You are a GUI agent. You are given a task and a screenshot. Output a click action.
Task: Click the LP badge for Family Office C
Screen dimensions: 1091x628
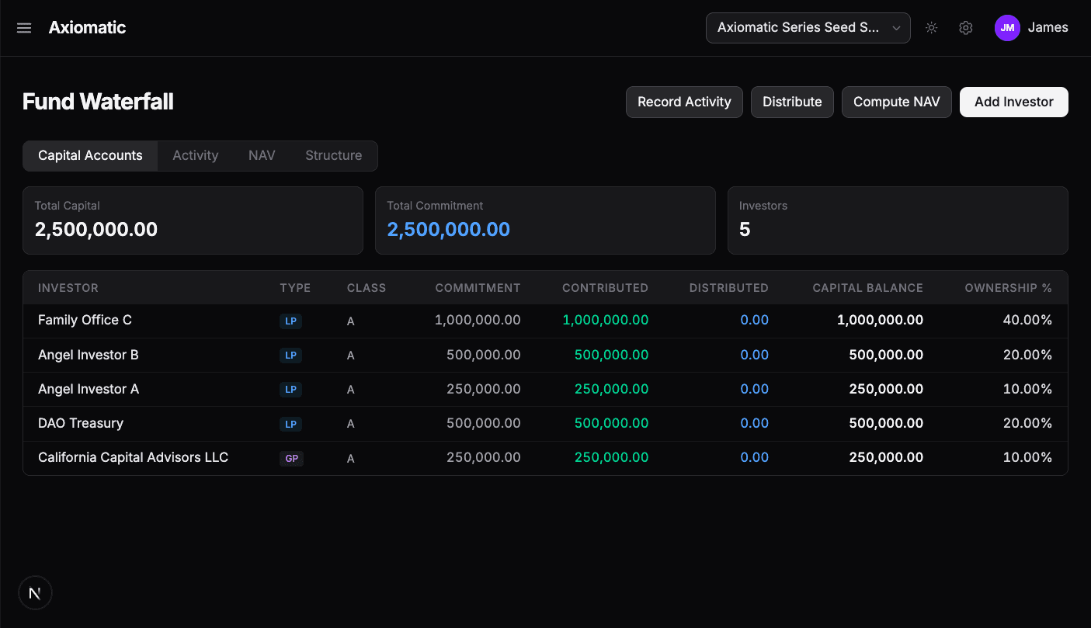tap(290, 321)
